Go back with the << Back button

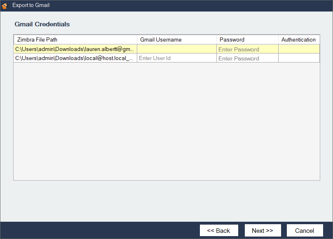tap(218, 230)
